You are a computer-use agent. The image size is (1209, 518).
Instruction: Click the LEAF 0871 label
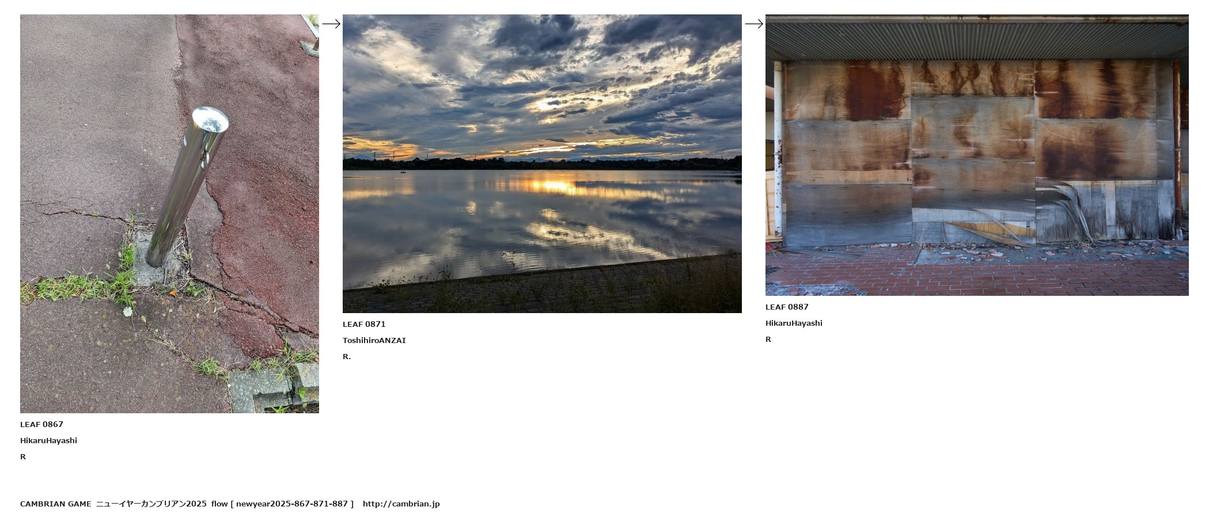coord(364,324)
